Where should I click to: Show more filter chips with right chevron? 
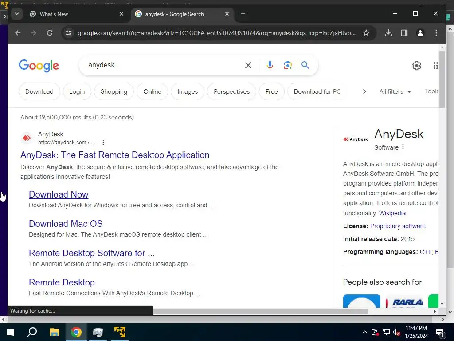tap(364, 91)
